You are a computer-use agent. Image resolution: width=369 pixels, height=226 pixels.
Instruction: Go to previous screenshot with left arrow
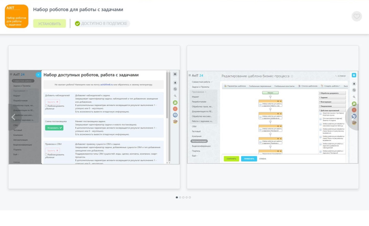click(13, 117)
